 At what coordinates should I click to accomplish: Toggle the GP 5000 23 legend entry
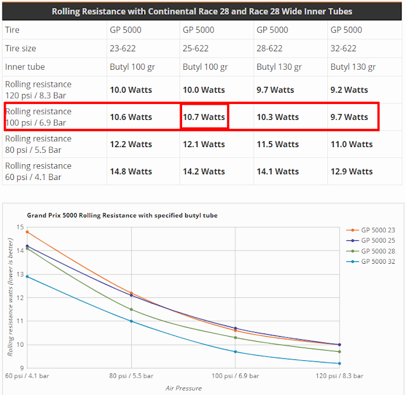pos(370,230)
